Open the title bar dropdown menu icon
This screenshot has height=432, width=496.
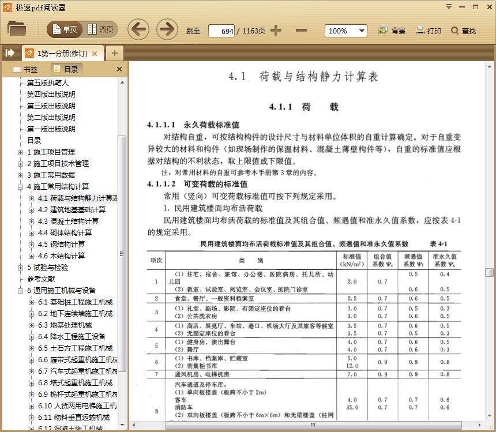449,7
